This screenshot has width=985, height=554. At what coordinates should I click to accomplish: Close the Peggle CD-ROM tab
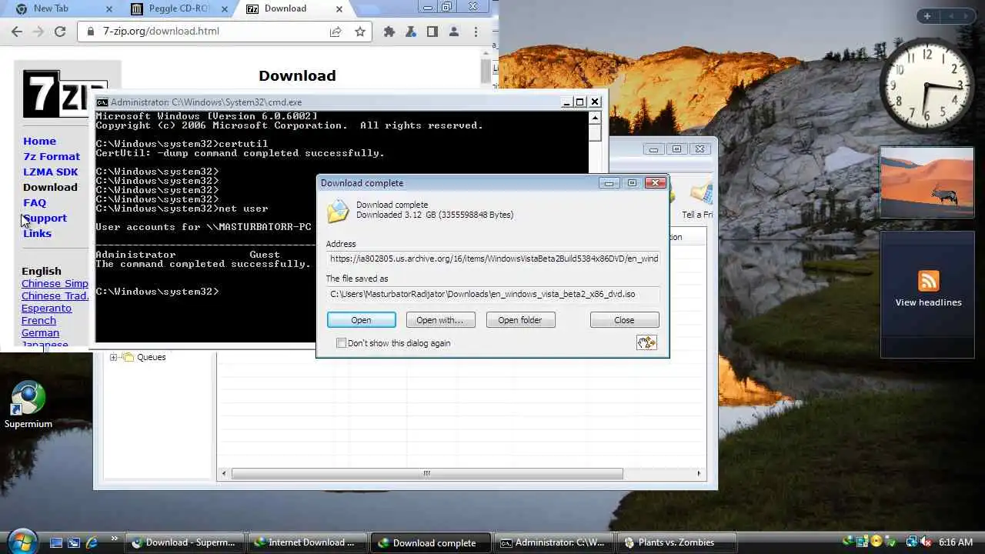tap(224, 9)
